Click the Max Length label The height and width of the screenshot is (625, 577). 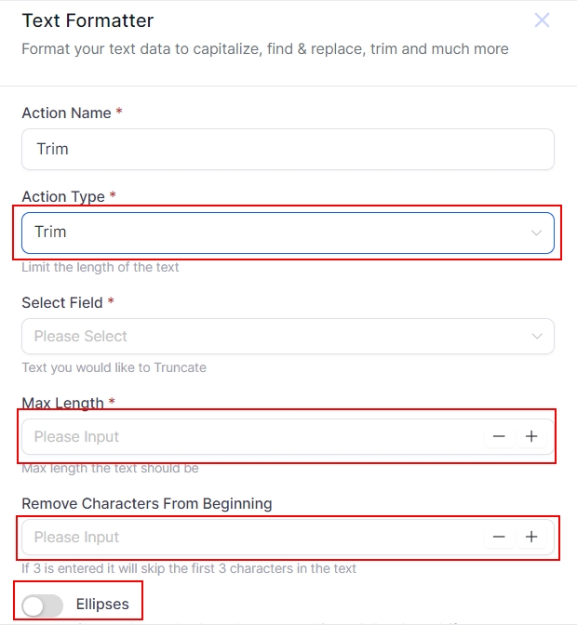click(62, 403)
